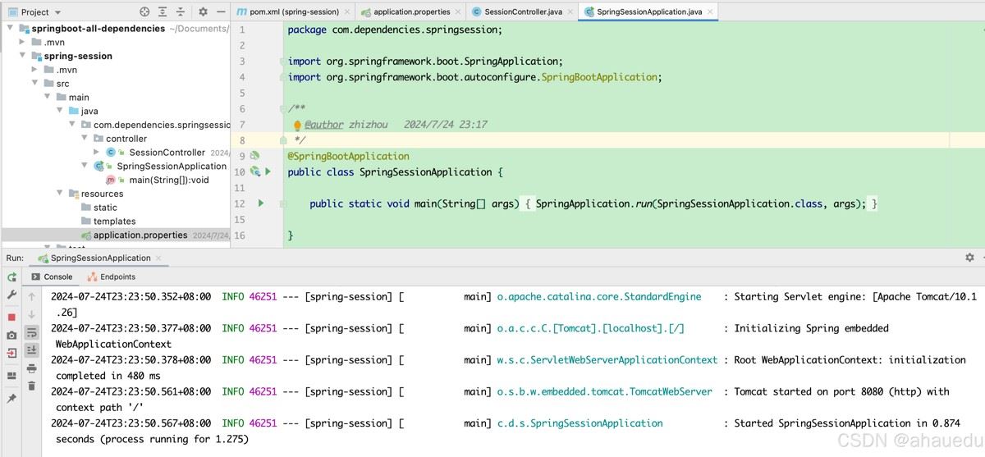Select application.properties in project tree
Screen dimensions: 985x457
(x=115, y=235)
